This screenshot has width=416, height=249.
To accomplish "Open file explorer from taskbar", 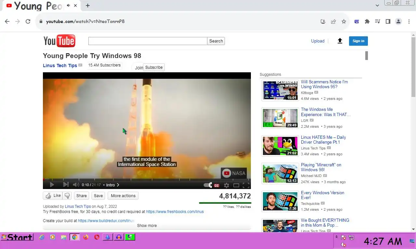I will (64, 237).
